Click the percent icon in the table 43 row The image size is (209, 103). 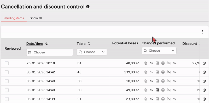pos(151,72)
